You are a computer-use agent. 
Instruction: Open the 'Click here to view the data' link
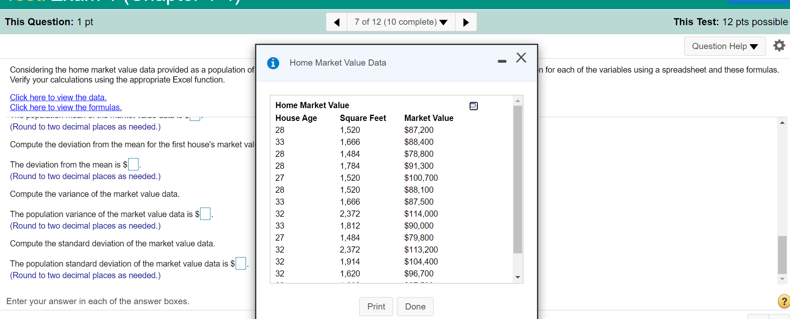pyautogui.click(x=58, y=97)
